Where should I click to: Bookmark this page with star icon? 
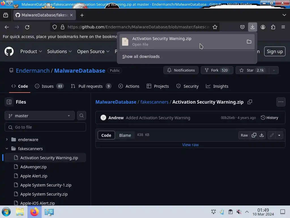tap(215, 27)
